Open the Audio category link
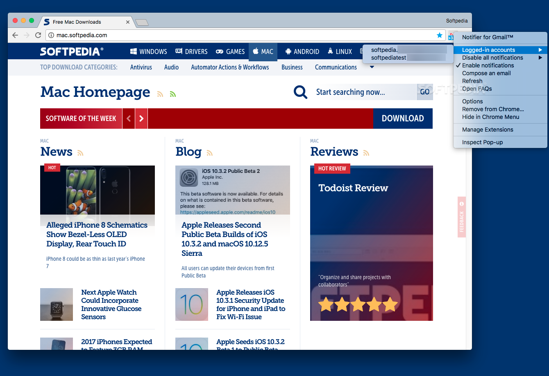 click(x=171, y=67)
